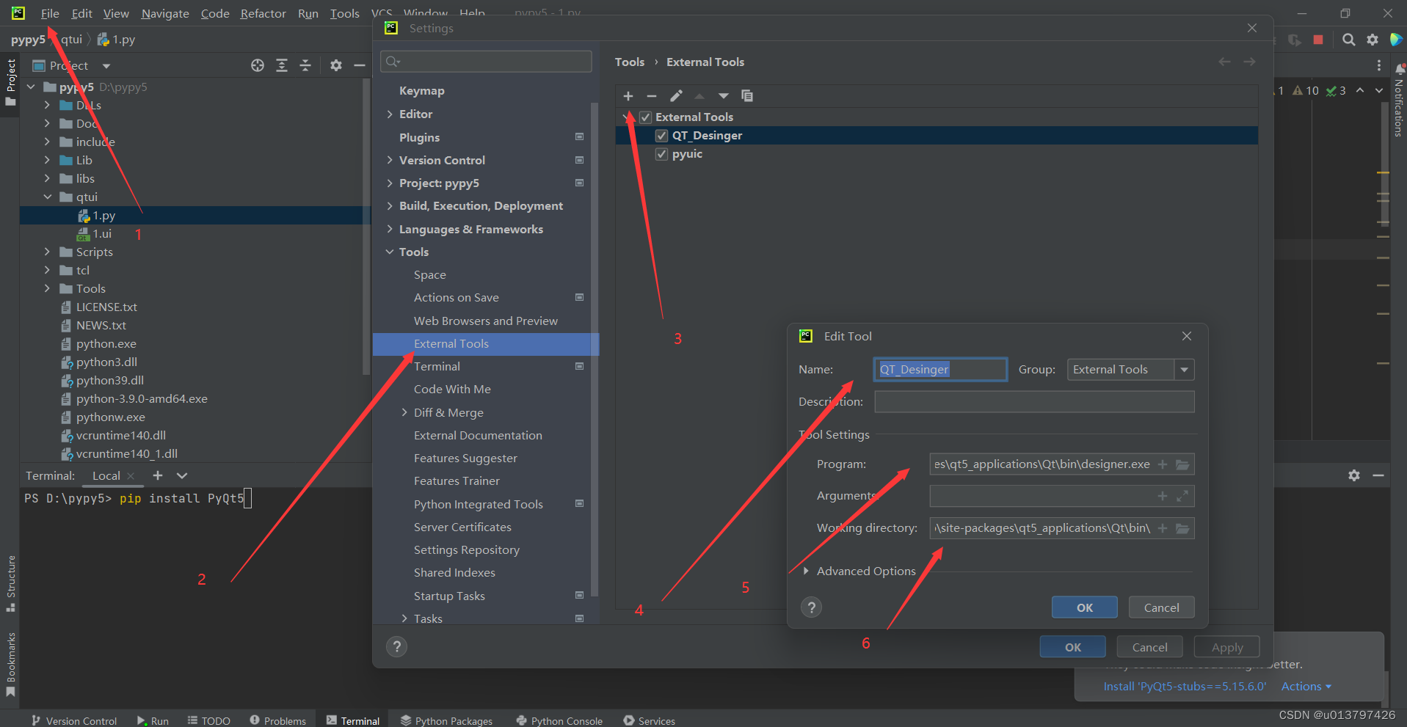Select Keymap settings page
This screenshot has height=727, width=1407.
click(x=421, y=91)
